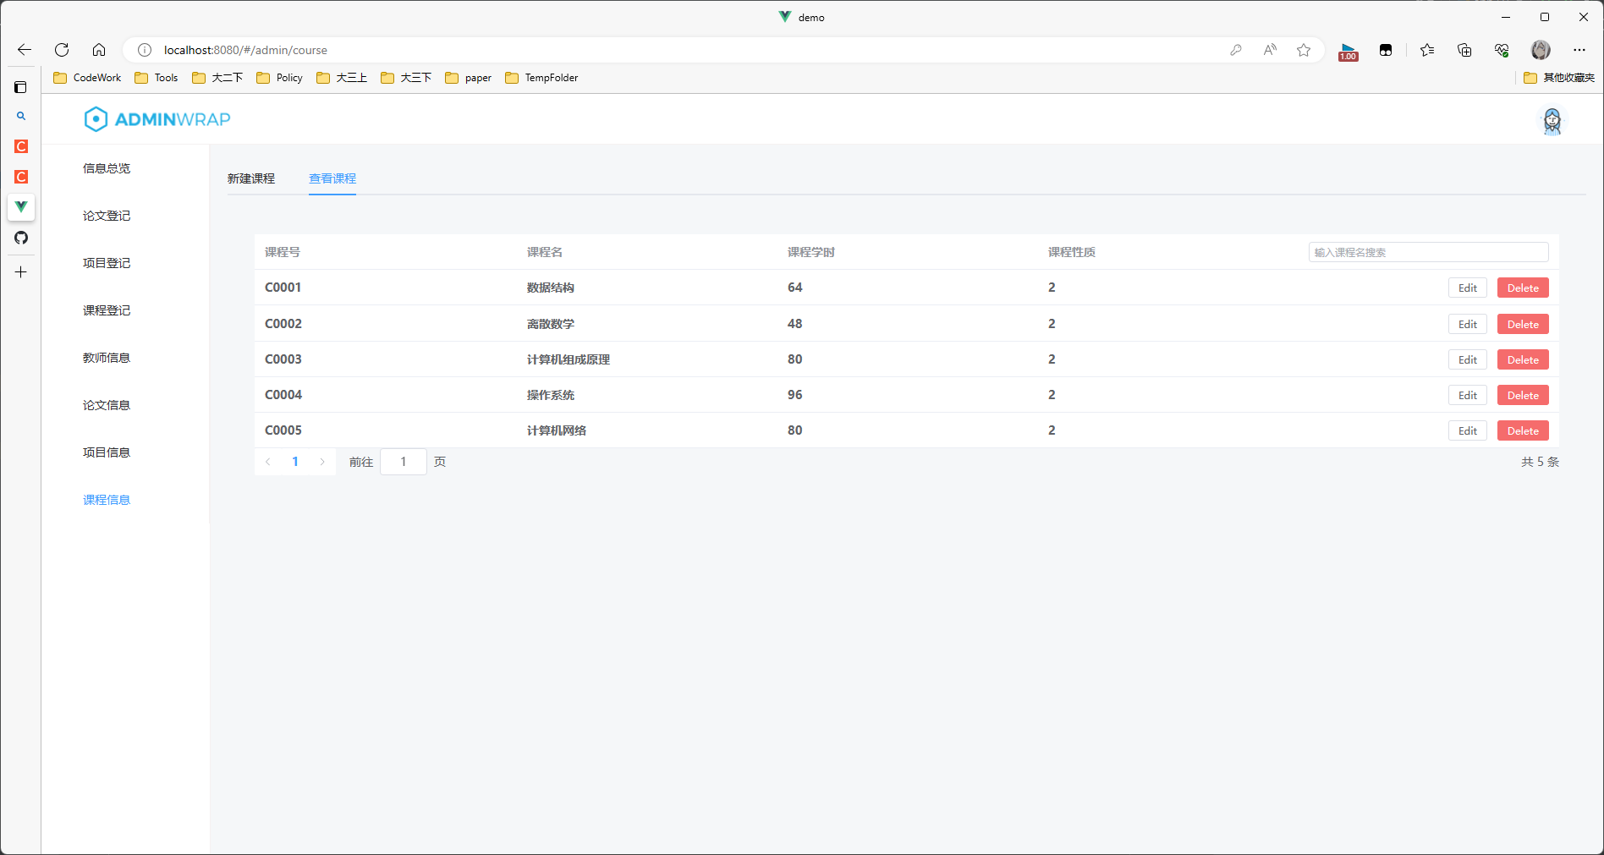This screenshot has width=1604, height=855.
Task: Click page number 1 in pagination
Action: point(294,462)
